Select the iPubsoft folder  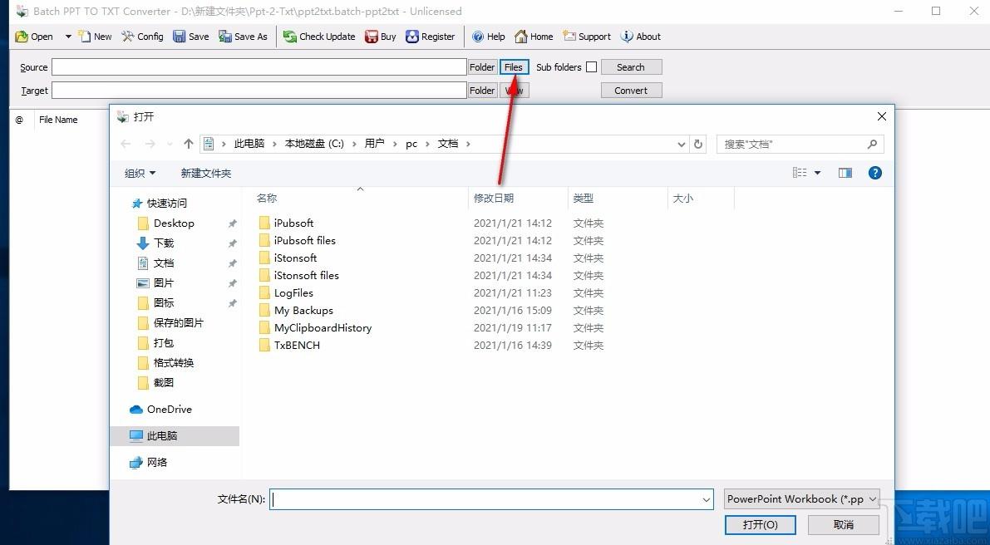(x=293, y=223)
